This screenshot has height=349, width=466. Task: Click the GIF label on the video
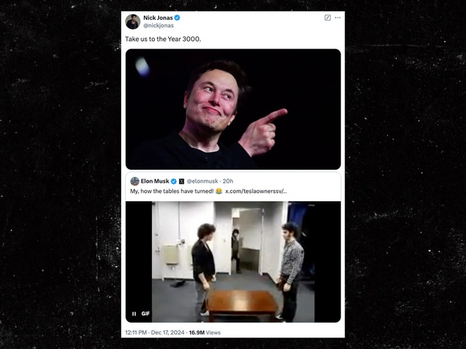point(145,314)
